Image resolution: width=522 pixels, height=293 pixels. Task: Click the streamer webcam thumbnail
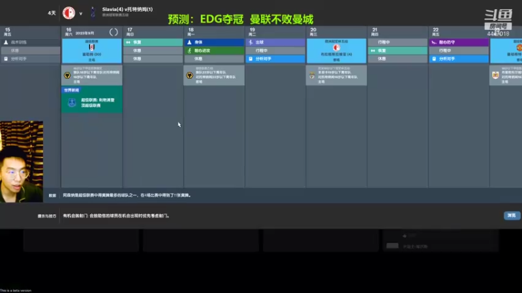[x=22, y=161]
